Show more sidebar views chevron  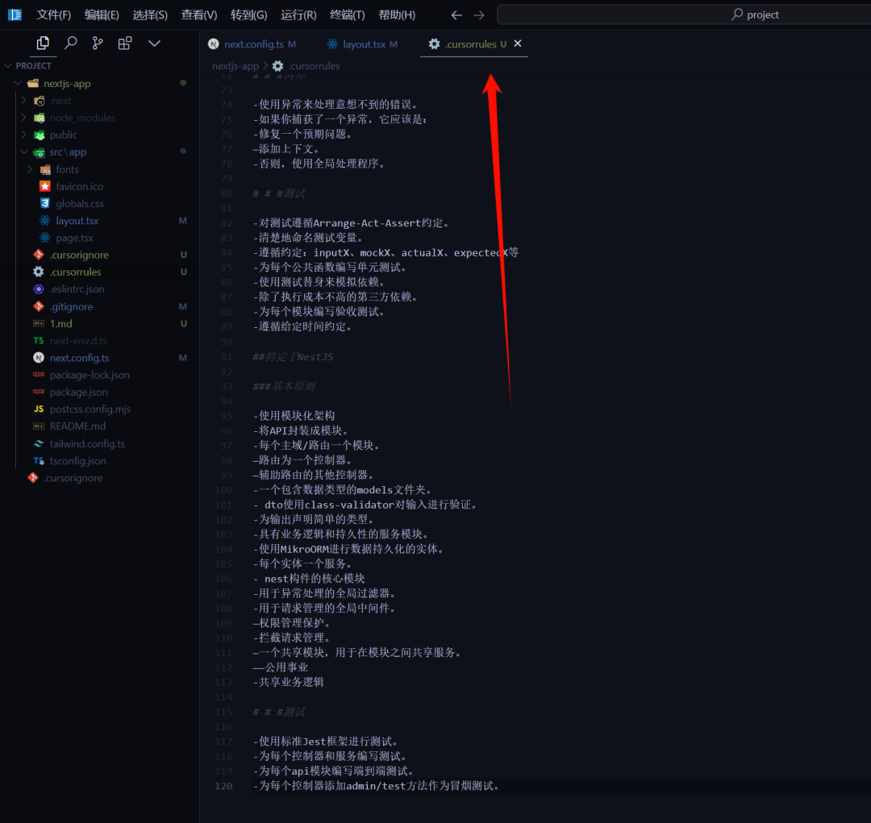154,44
